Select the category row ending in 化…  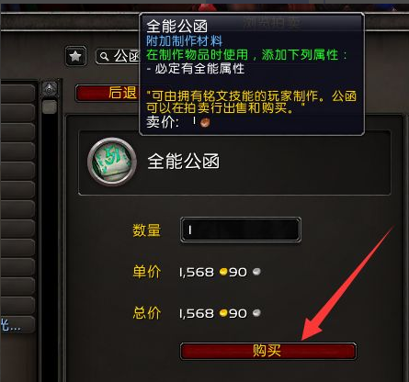pos(17,324)
